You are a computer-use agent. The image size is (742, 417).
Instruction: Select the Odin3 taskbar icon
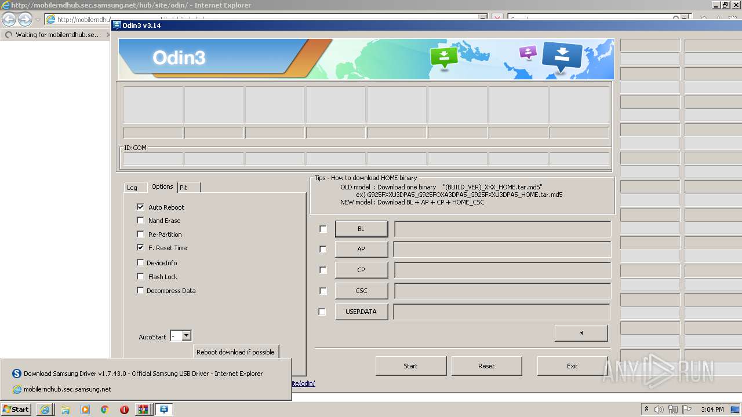(x=164, y=409)
